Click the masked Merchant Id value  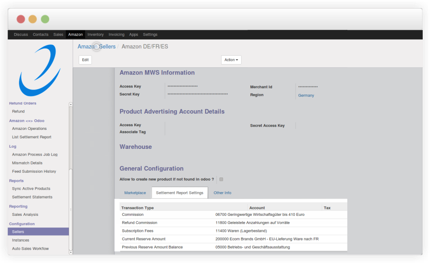(308, 87)
